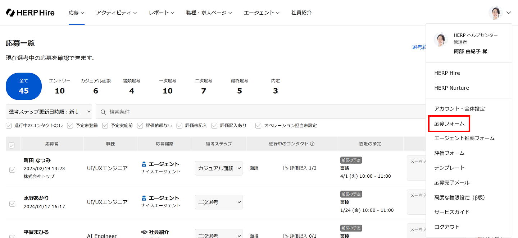Select エントリー 10 stage filter
The image size is (518, 238).
point(60,87)
